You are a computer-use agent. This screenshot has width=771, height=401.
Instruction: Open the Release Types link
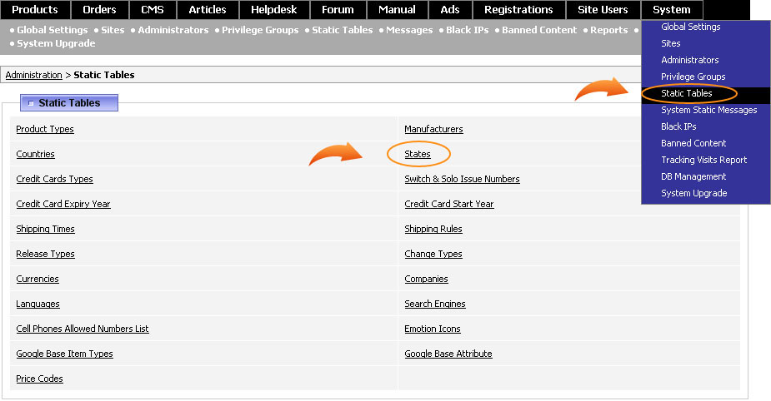[x=45, y=255]
